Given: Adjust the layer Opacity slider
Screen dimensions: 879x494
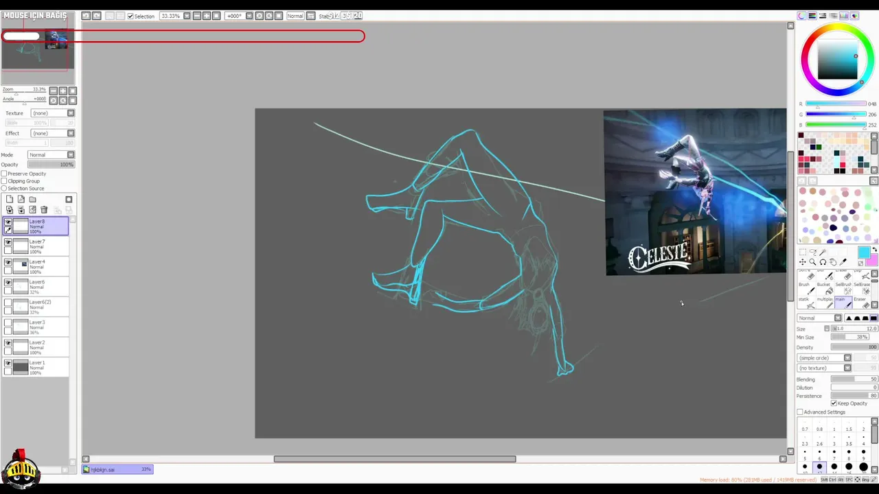Looking at the screenshot, I should click(x=51, y=165).
